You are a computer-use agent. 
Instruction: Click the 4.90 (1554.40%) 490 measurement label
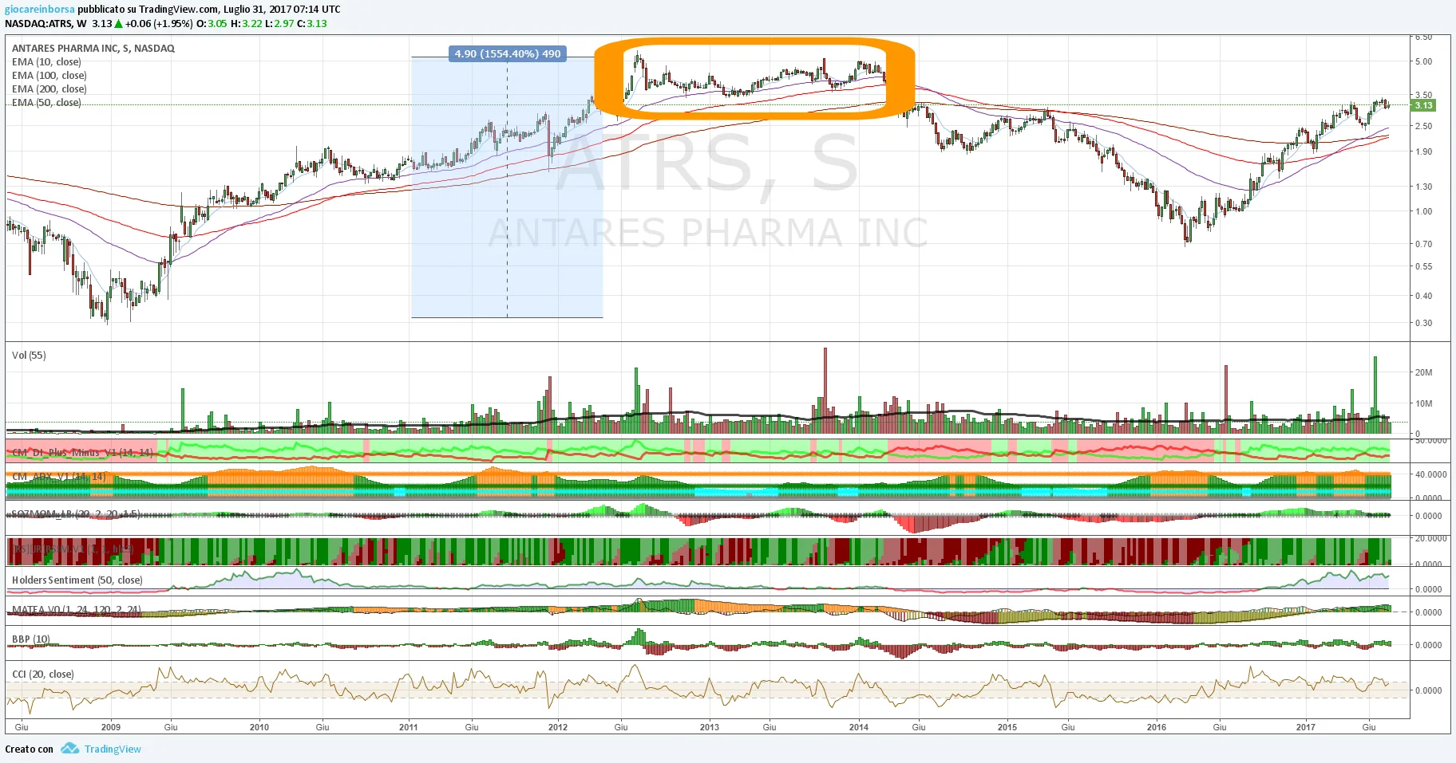point(508,54)
